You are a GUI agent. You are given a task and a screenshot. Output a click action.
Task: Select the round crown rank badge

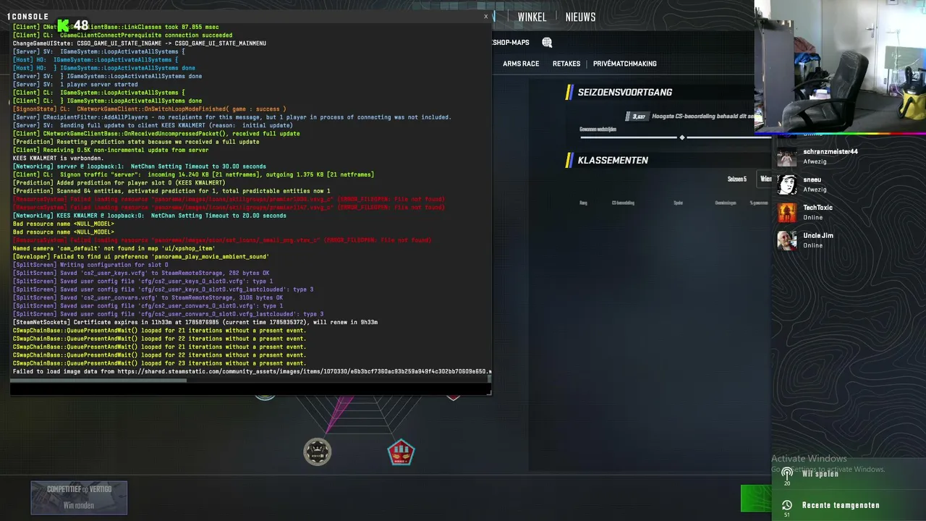click(317, 452)
